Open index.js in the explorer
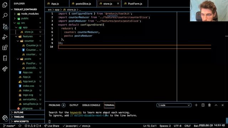Image resolution: width=228 pixels, height=128 pixels. pyautogui.click(x=27, y=90)
